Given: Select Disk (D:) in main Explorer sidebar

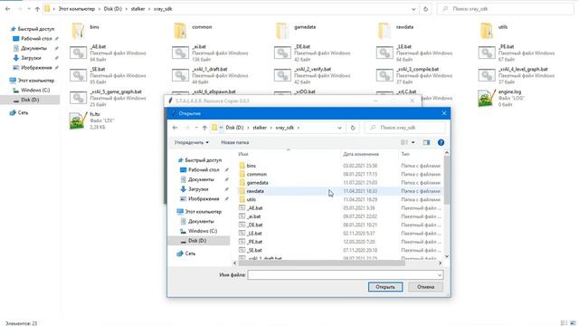Looking at the screenshot, I should click(30, 100).
